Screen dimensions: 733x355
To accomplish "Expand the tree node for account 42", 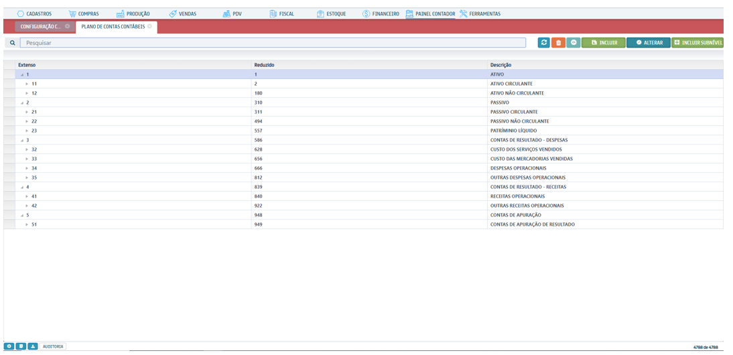I will click(x=27, y=206).
